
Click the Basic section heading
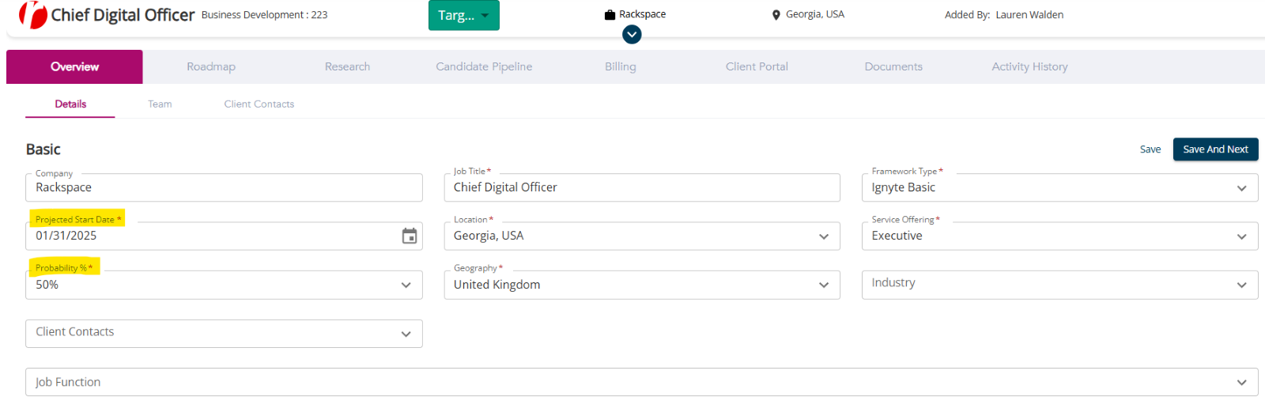click(x=43, y=149)
